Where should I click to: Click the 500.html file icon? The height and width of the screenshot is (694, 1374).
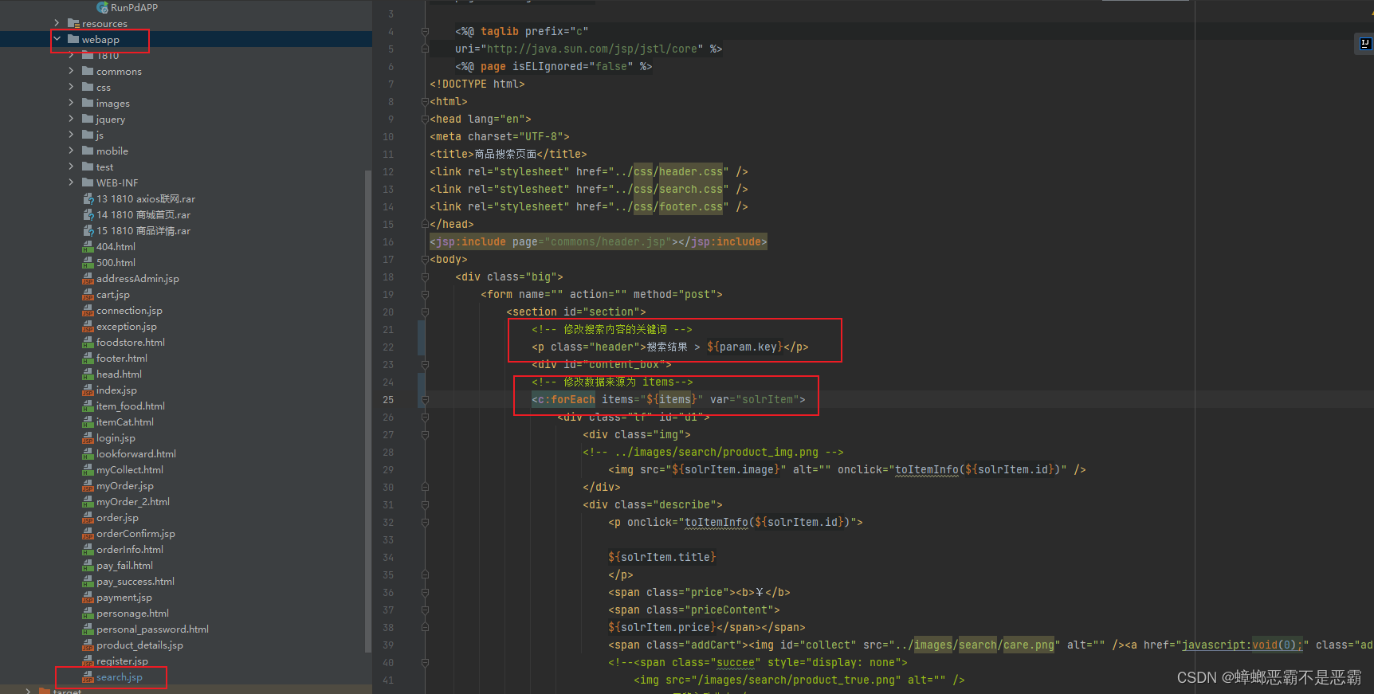(x=88, y=262)
